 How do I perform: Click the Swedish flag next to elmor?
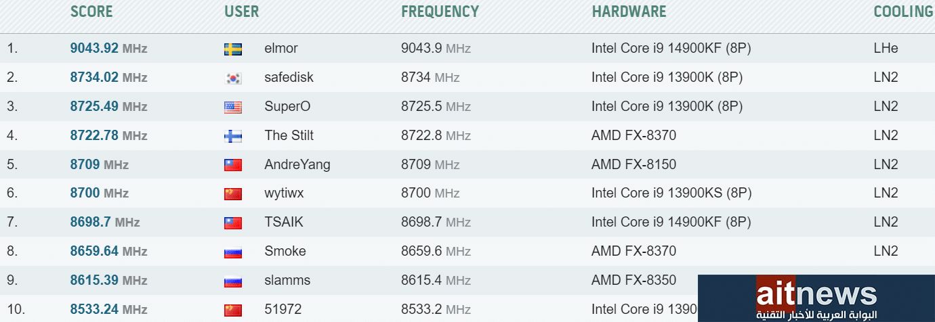coord(232,49)
